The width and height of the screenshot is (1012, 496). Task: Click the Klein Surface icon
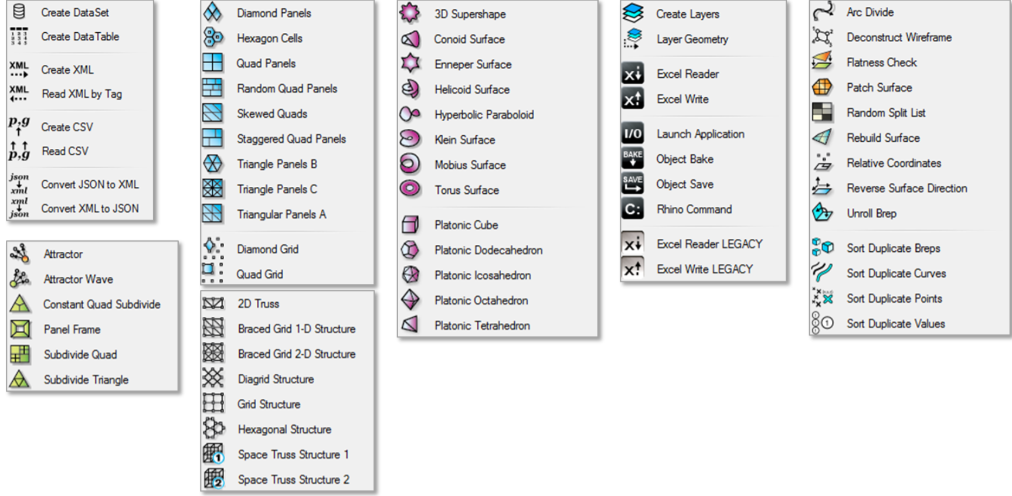tap(410, 139)
